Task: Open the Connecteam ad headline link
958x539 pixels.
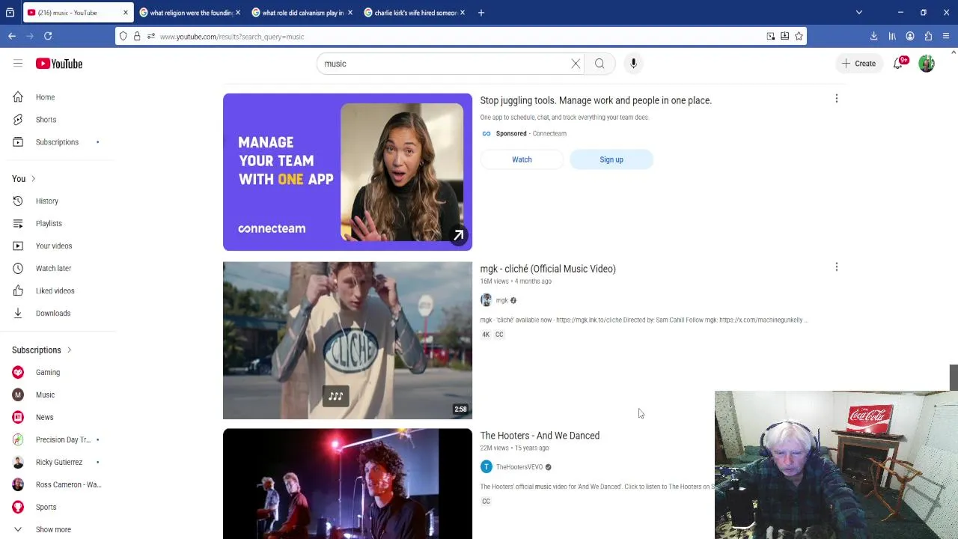Action: 596,100
